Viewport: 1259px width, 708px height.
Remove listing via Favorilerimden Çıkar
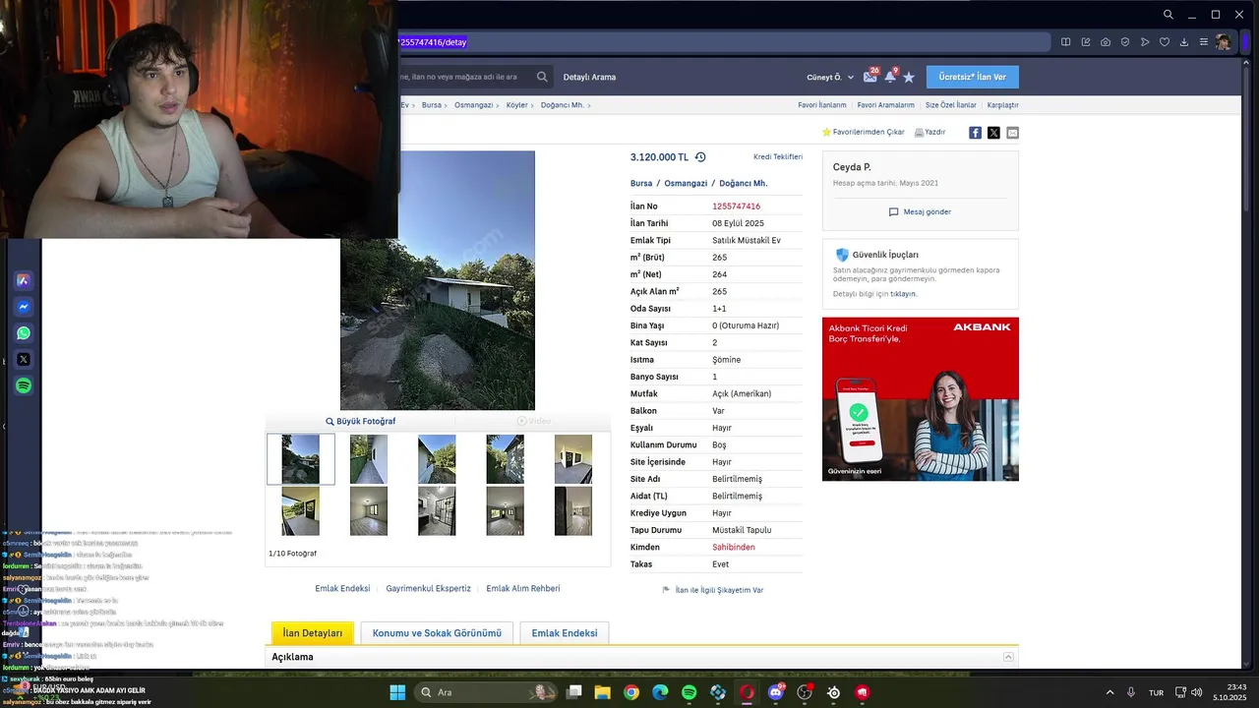point(864,132)
